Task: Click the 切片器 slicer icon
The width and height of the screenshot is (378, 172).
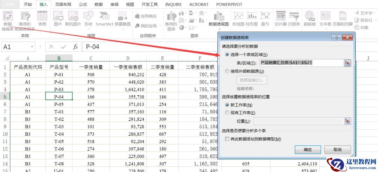Action: [281, 16]
